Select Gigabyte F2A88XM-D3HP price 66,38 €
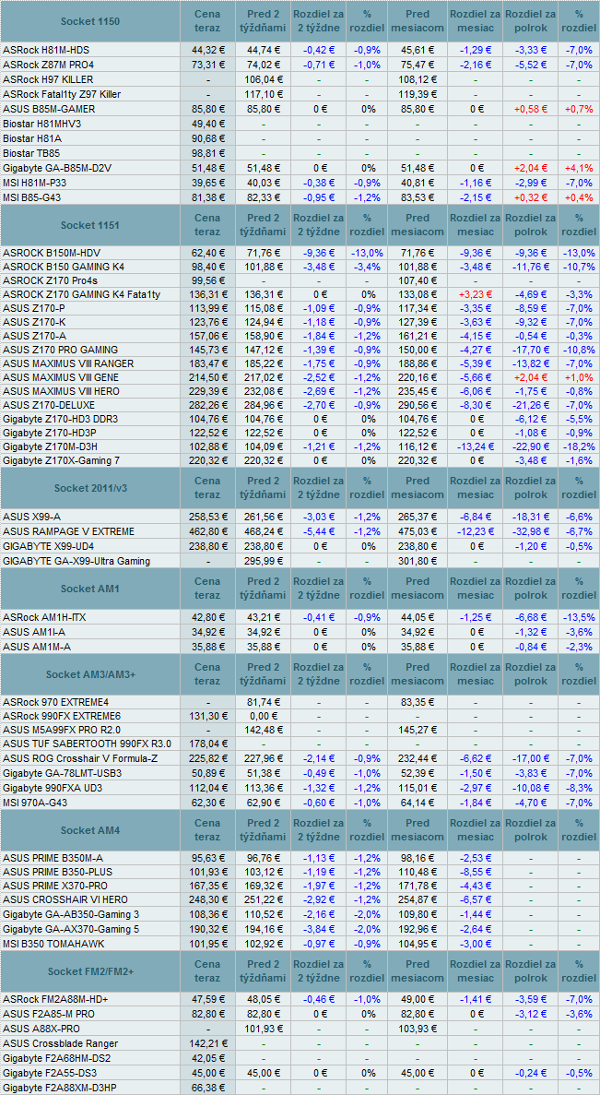600x1095 pixels. click(207, 1088)
